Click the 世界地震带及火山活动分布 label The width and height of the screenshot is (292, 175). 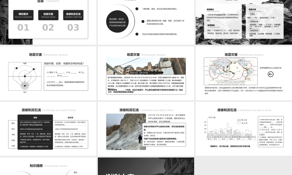coord(271,68)
